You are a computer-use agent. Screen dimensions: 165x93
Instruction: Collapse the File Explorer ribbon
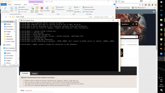[112, 4]
